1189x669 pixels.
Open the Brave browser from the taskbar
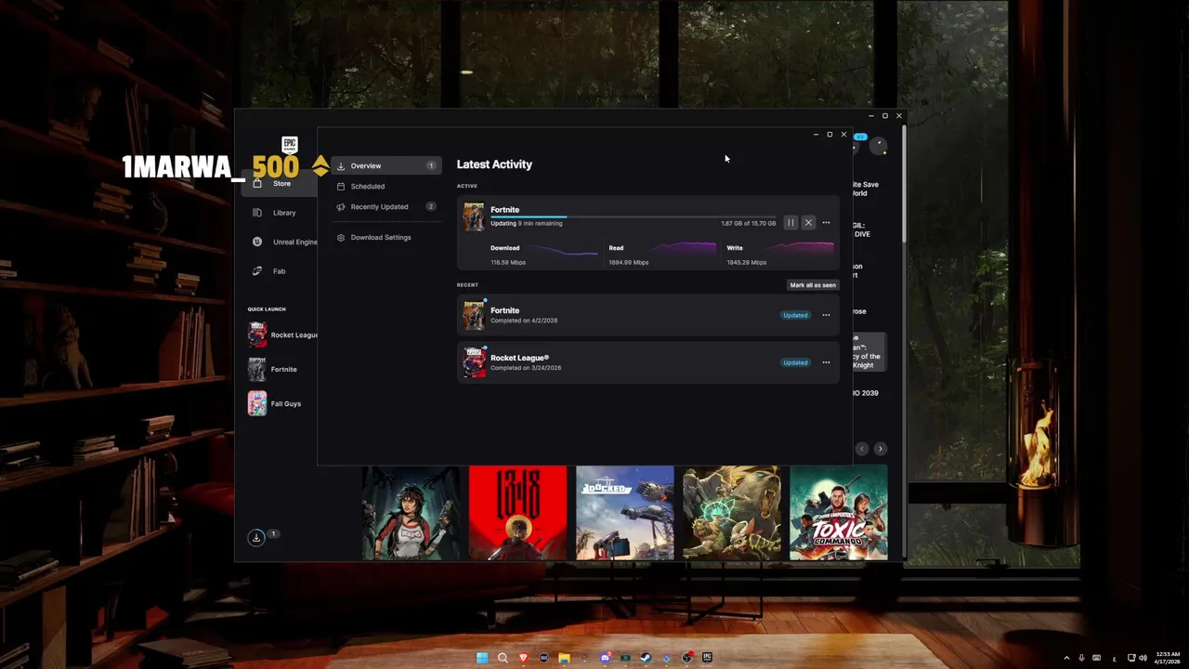click(523, 658)
